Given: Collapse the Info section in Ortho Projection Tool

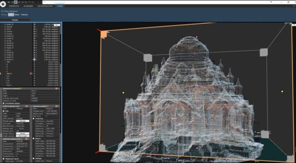Looking at the screenshot, I should [4, 111].
